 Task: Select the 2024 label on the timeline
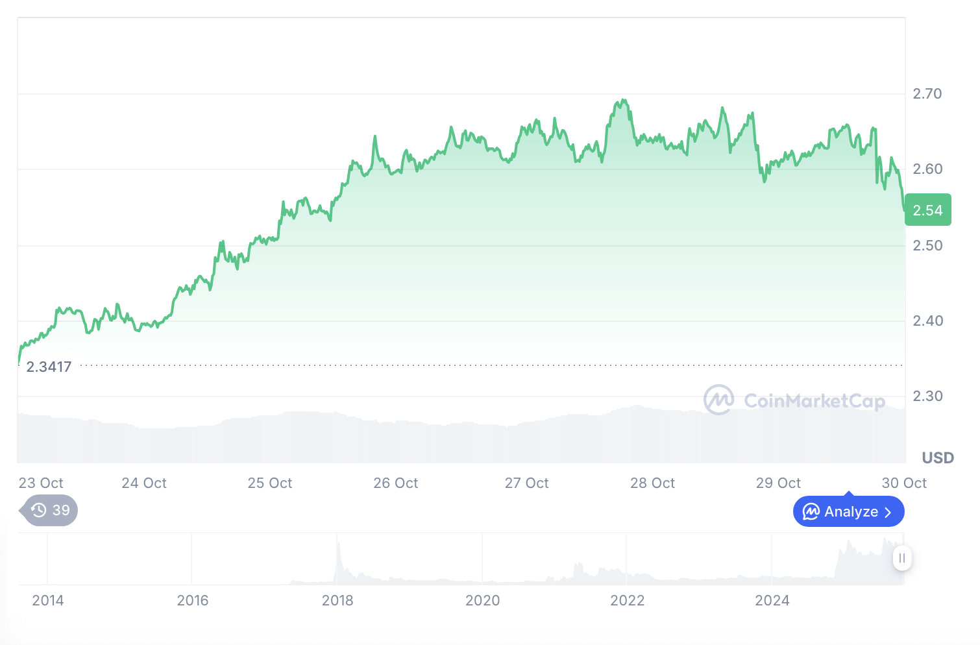pos(772,601)
